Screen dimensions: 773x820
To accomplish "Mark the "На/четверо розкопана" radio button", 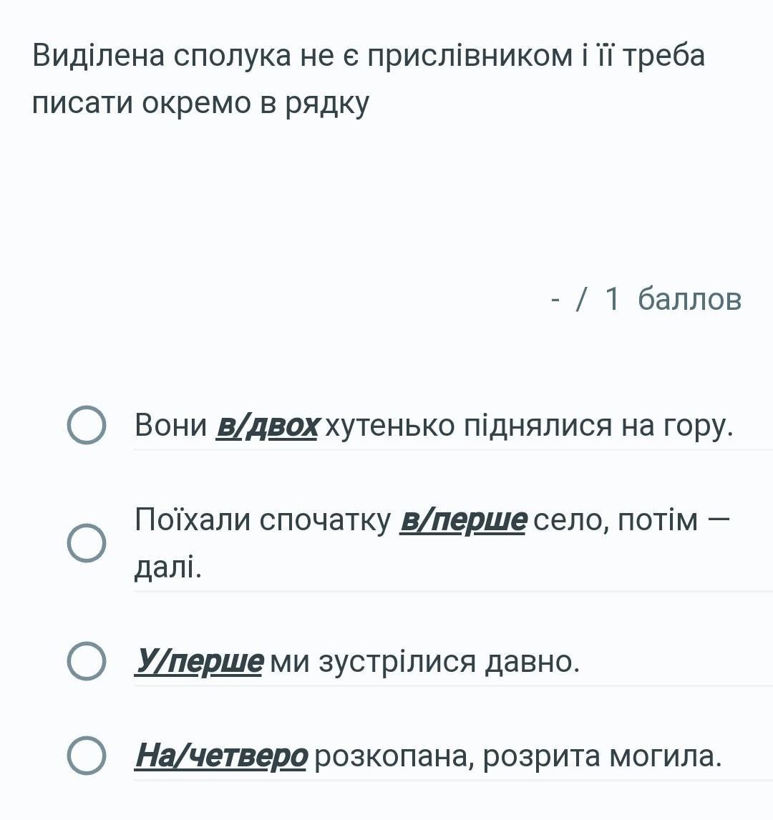I will pyautogui.click(x=87, y=756).
